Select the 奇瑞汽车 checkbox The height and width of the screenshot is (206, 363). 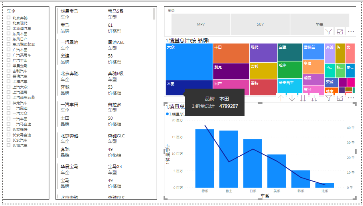[x=8, y=76]
